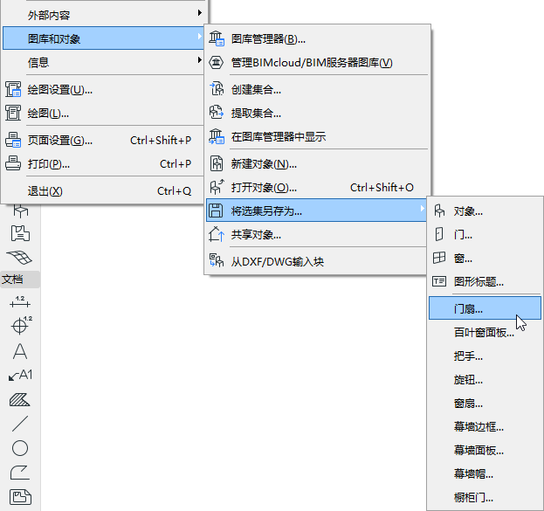The width and height of the screenshot is (544, 511).
Task: Expand arrow beside 信息
Action: coord(199,59)
